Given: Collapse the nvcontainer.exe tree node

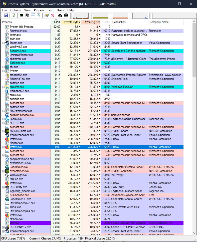Looking at the screenshot, I should pyautogui.click(x=3, y=171).
